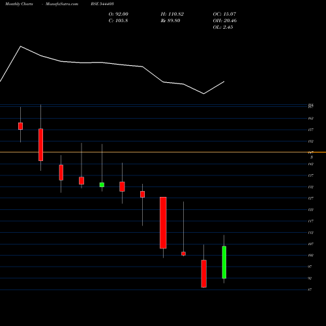
Task: Select the tiny red candle at the 102 level
Action: pyautogui.click(x=183, y=254)
